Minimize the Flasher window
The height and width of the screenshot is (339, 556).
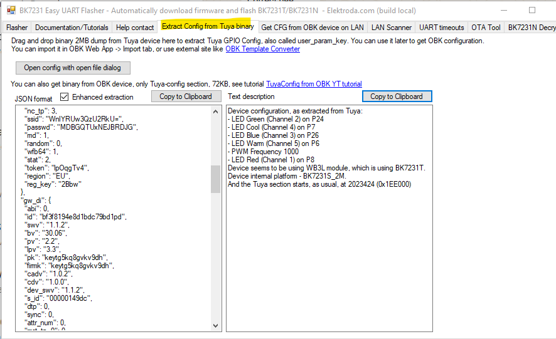pos(503,10)
